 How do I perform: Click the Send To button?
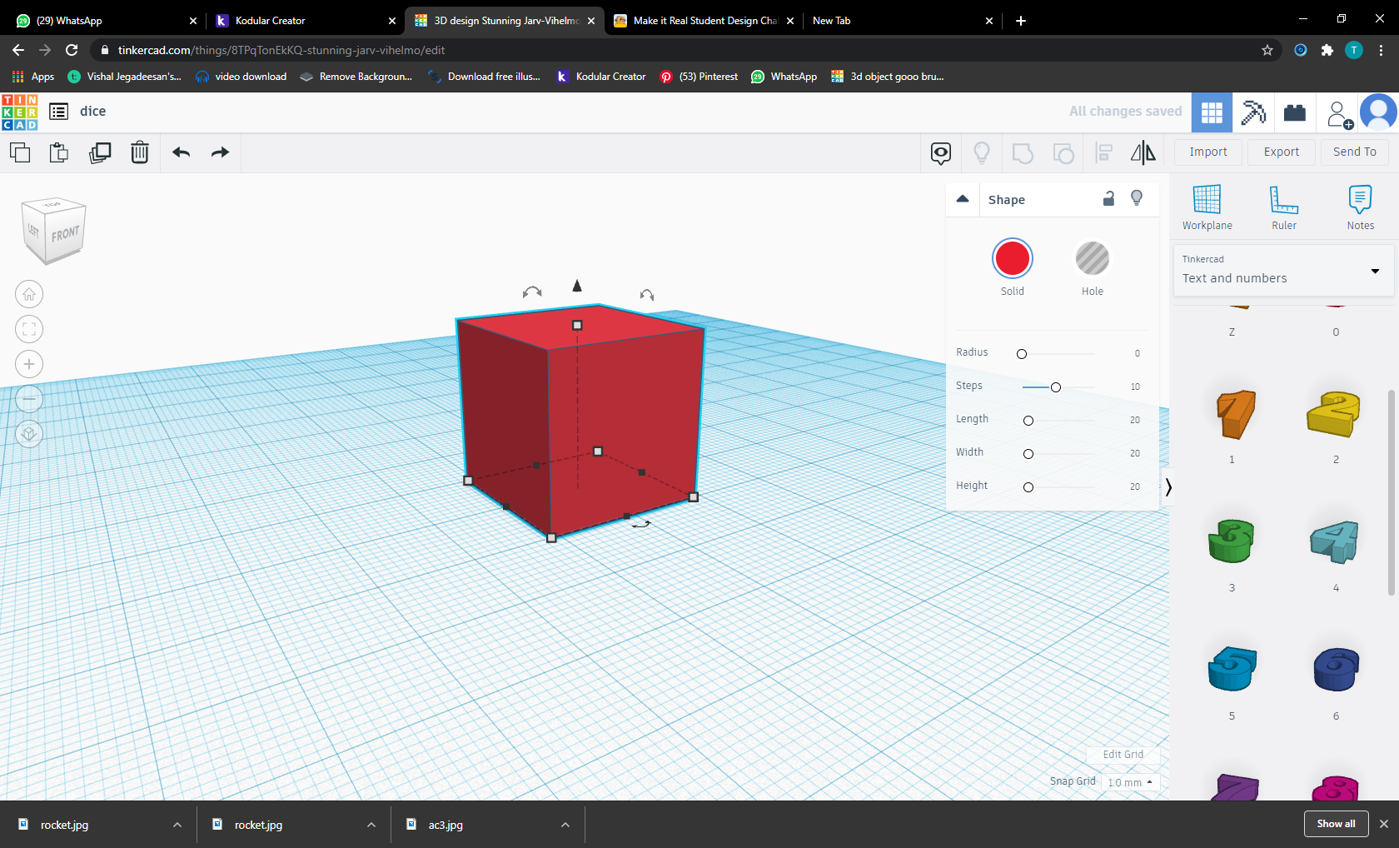pyautogui.click(x=1355, y=152)
